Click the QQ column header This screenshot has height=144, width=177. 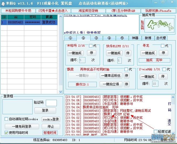click(16, 17)
